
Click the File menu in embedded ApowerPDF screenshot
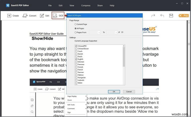point(51,82)
